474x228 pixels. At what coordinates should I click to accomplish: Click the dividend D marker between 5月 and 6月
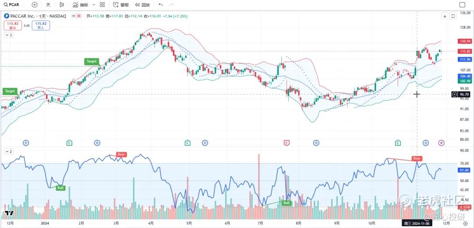pyautogui.click(x=205, y=143)
